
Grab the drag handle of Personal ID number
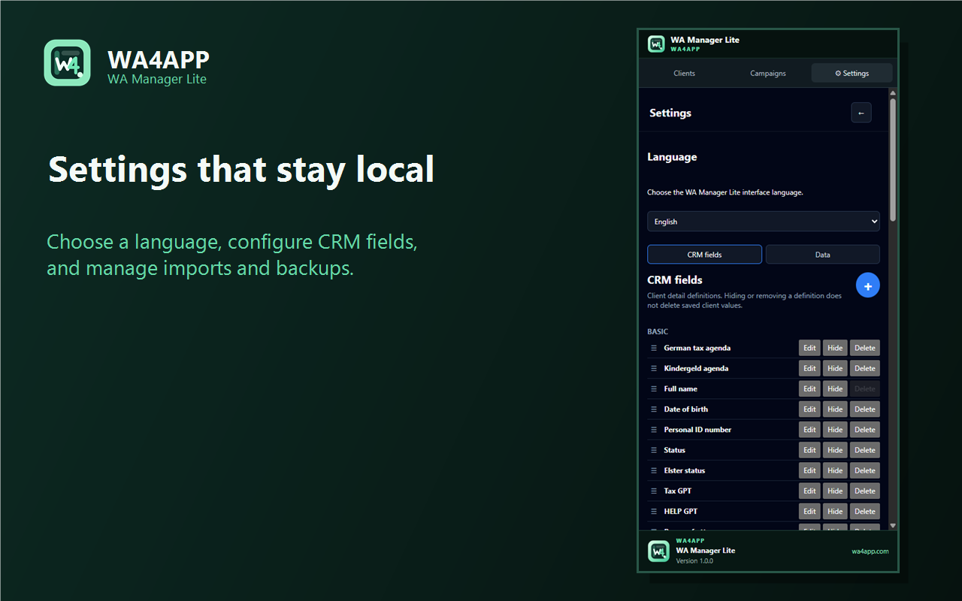point(654,430)
